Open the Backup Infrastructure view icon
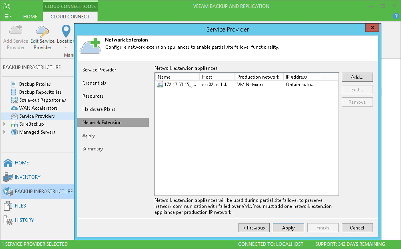Image resolution: width=401 pixels, height=249 pixels. point(8,192)
